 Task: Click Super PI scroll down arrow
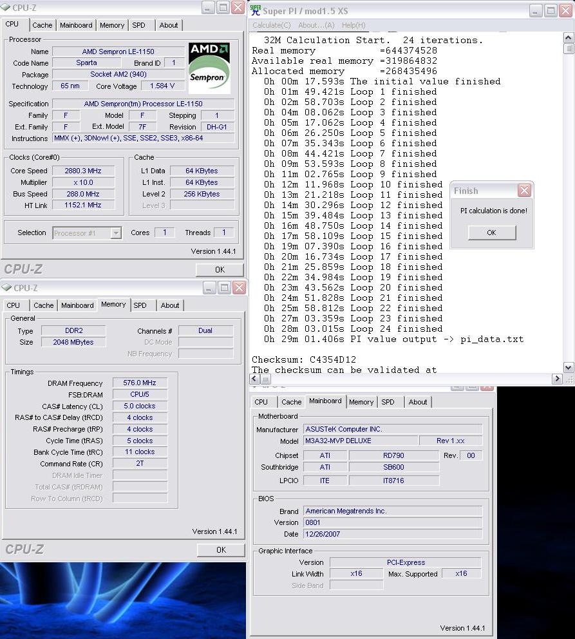(x=569, y=368)
